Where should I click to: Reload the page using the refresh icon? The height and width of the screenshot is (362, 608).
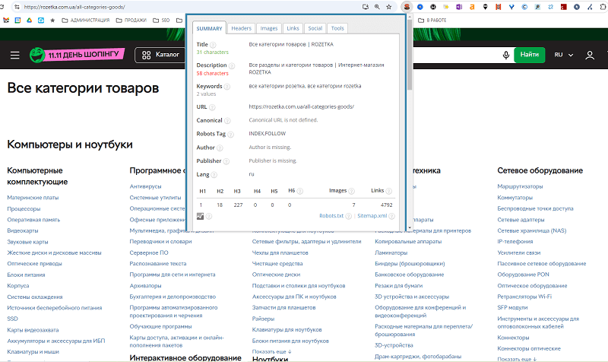pyautogui.click(x=2, y=7)
